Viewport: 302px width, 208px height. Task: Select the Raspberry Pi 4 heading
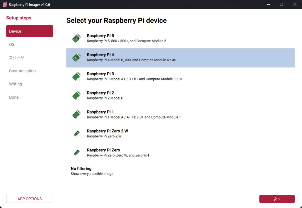[100, 55]
